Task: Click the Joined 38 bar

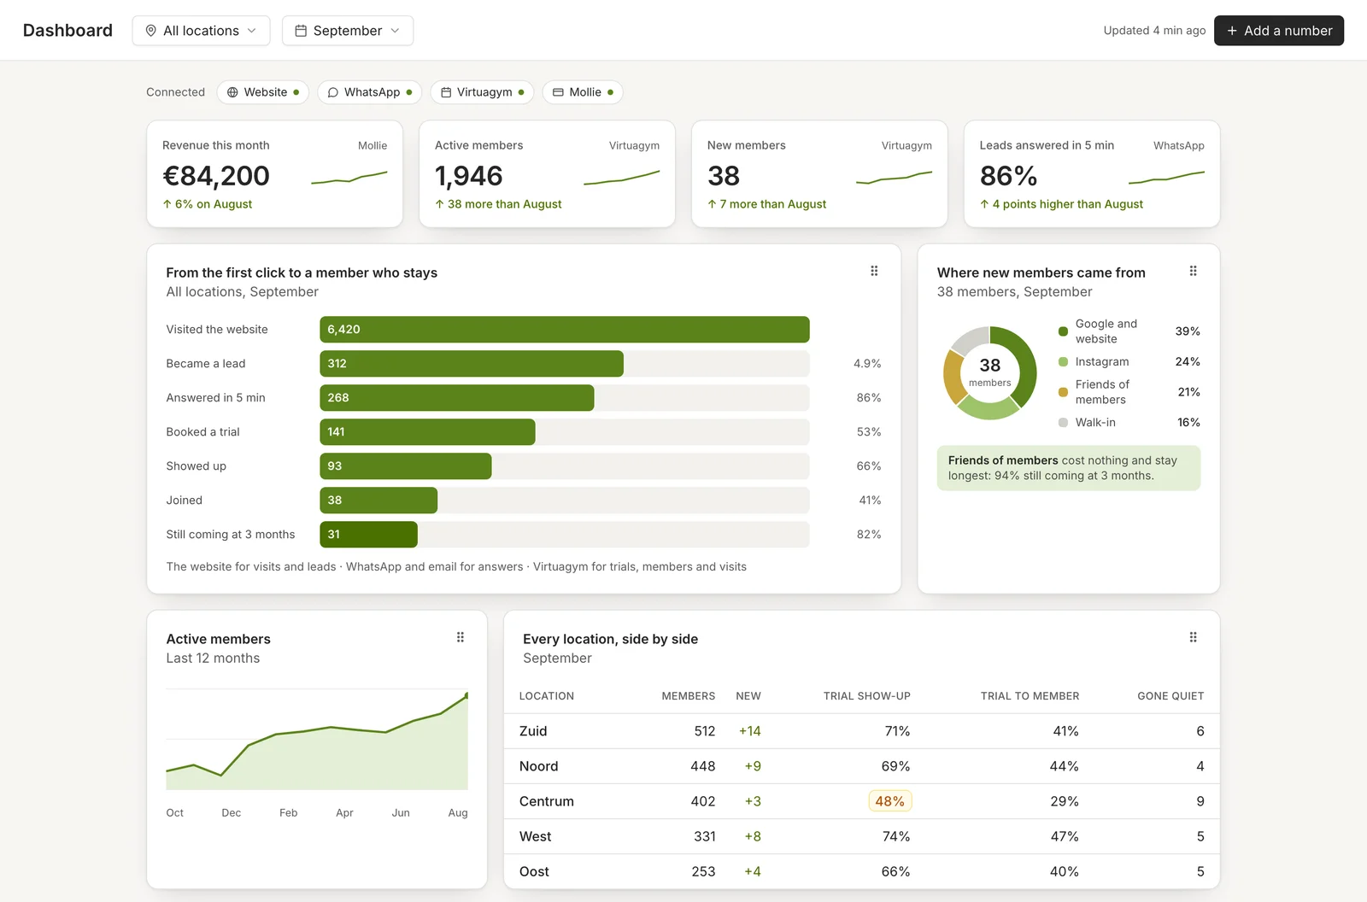Action: (378, 501)
